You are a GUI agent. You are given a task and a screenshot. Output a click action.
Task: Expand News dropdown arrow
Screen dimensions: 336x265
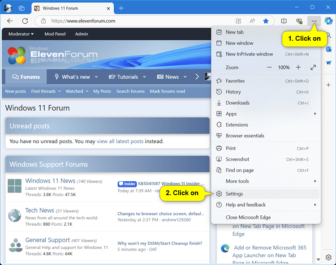(x=185, y=77)
